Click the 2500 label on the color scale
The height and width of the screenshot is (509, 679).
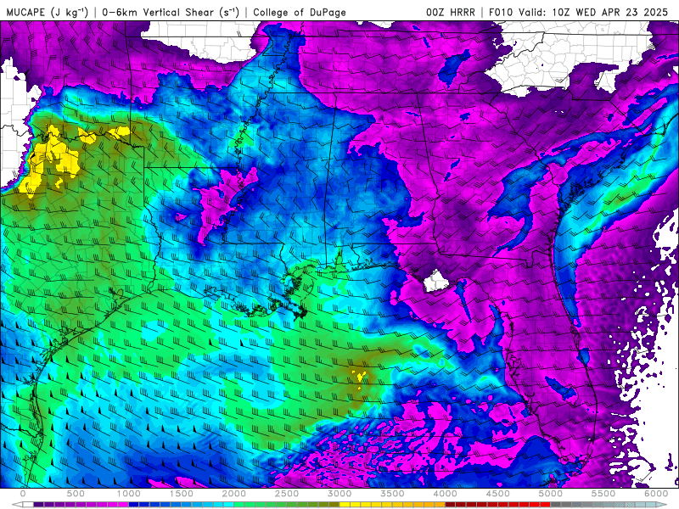(x=287, y=494)
